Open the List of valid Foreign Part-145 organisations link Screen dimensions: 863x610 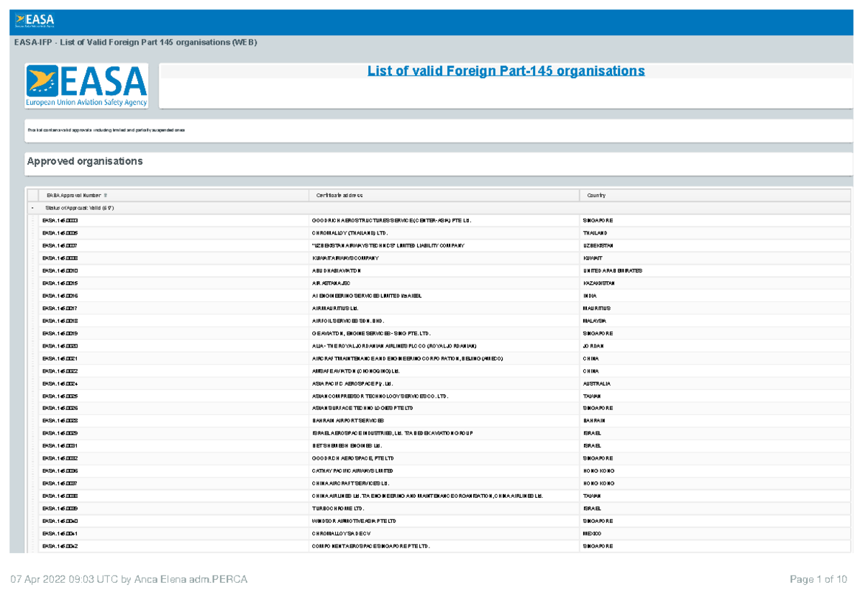(x=506, y=70)
